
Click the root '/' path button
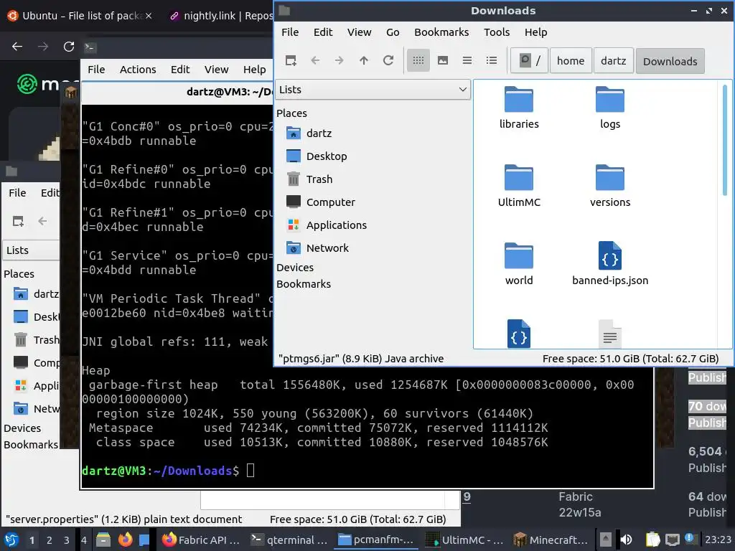point(529,61)
